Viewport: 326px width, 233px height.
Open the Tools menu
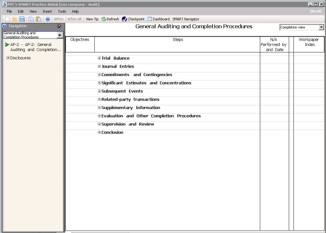pyautogui.click(x=62, y=11)
